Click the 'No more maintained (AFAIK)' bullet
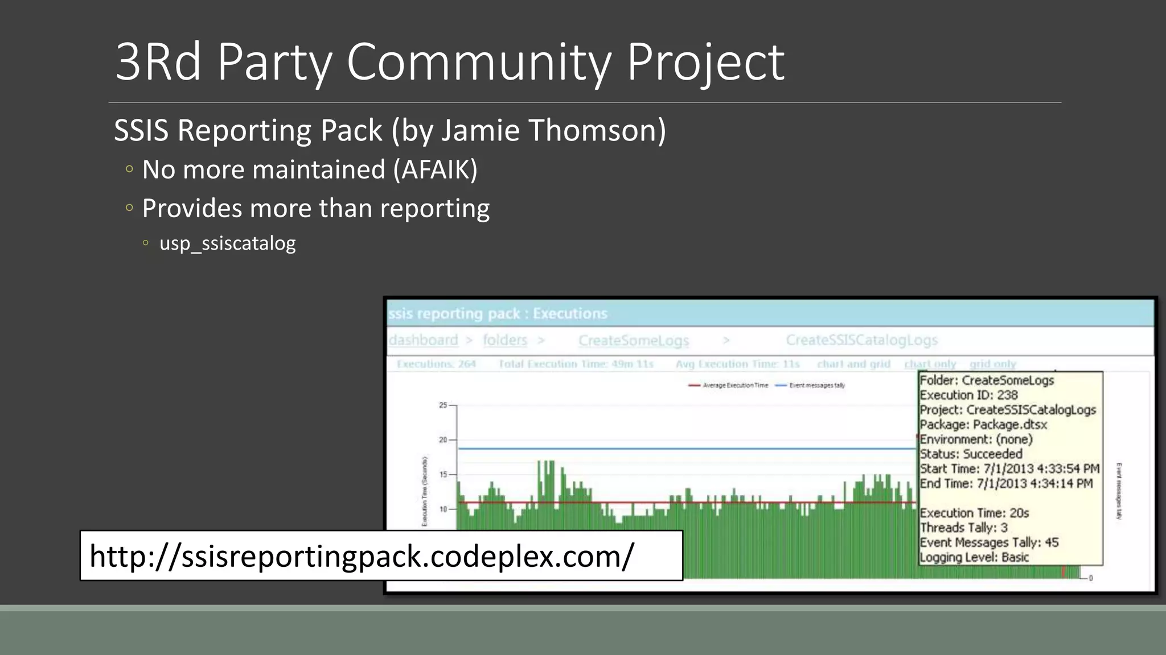The image size is (1166, 655). (x=310, y=169)
